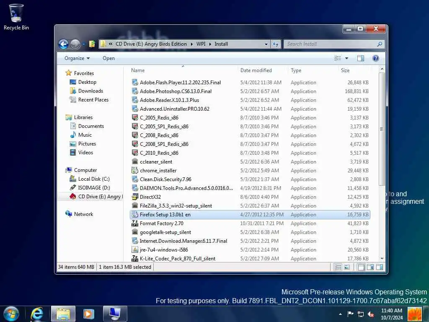
Task: Select Network in navigation pane
Action: [x=83, y=214]
